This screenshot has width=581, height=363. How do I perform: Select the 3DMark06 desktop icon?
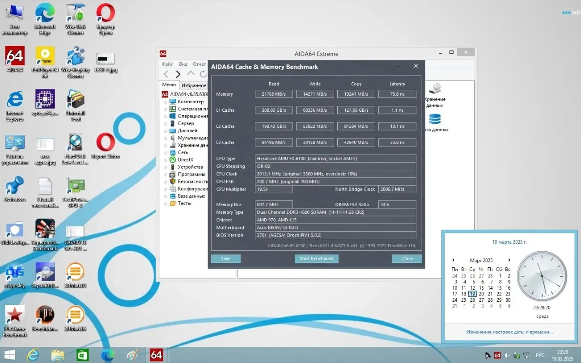[75, 318]
